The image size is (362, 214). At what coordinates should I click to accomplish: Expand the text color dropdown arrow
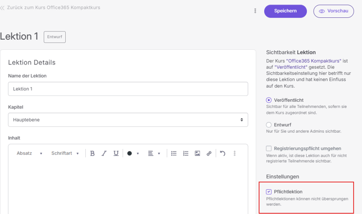click(x=138, y=154)
